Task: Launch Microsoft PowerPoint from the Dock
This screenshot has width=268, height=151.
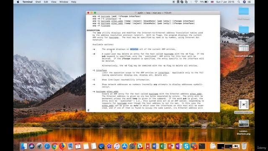Action: [171, 146]
